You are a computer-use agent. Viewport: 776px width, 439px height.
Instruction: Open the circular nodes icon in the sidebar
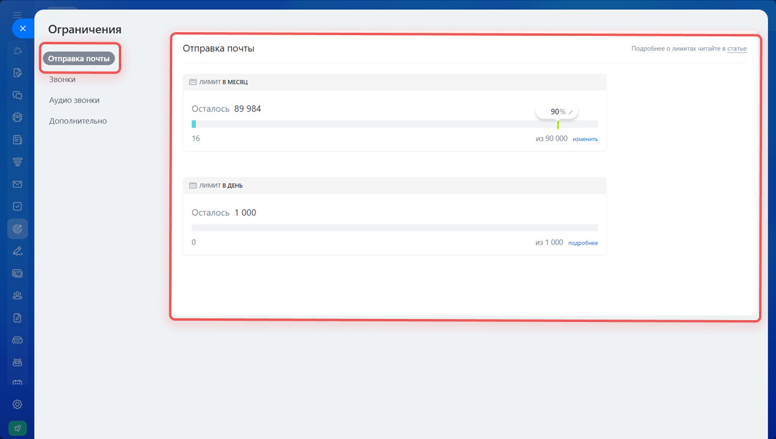click(x=17, y=50)
